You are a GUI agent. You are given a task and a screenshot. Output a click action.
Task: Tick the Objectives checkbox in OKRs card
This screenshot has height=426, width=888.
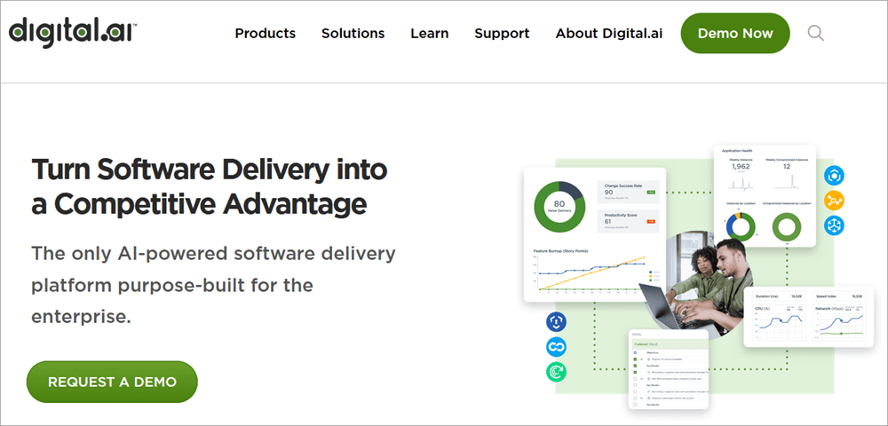tap(635, 352)
